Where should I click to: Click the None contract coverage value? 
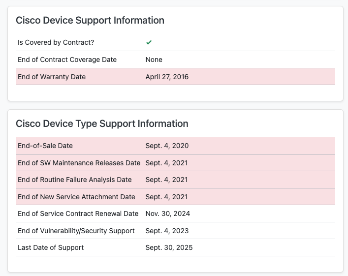154,60
